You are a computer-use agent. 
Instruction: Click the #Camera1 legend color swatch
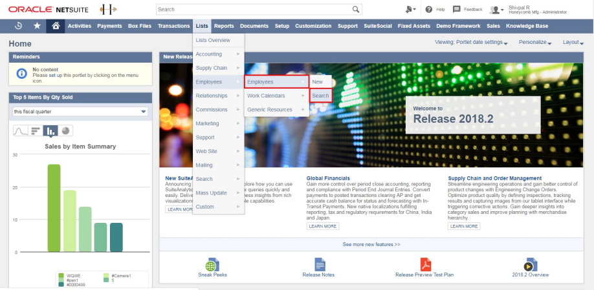pyautogui.click(x=105, y=276)
